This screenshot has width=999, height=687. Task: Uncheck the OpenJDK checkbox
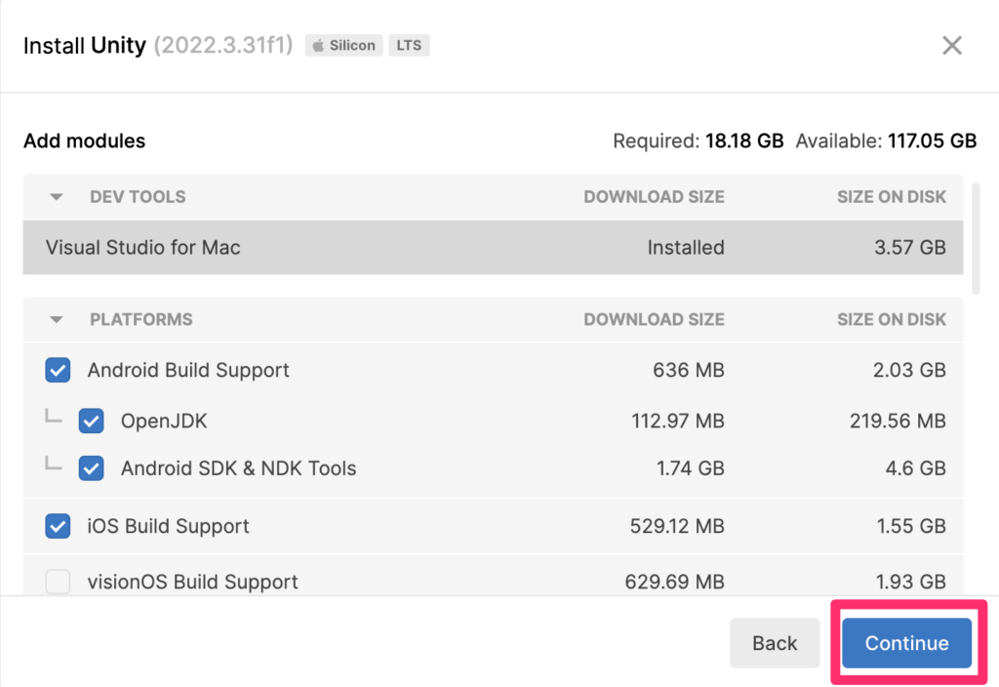pyautogui.click(x=92, y=422)
